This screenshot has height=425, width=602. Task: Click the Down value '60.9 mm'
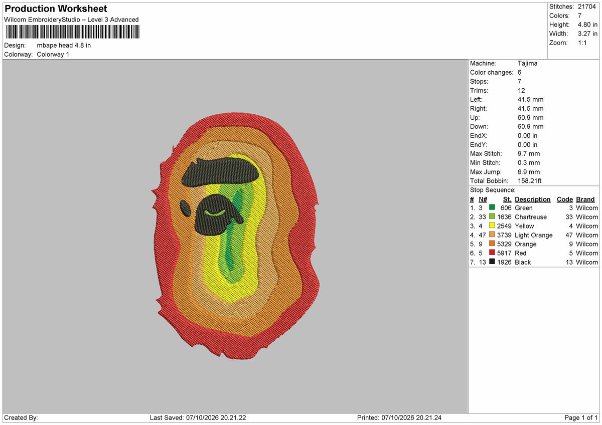530,126
